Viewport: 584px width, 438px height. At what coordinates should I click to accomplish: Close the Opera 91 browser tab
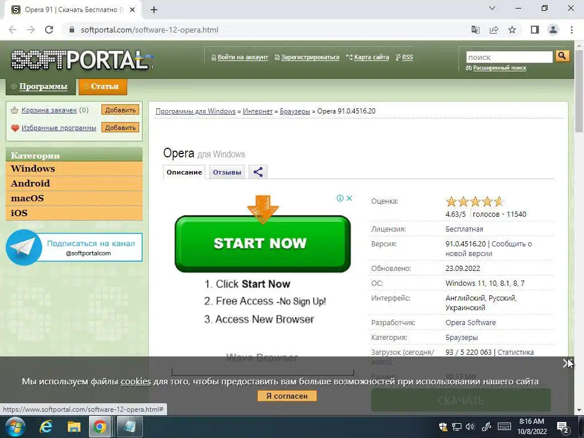tap(132, 10)
